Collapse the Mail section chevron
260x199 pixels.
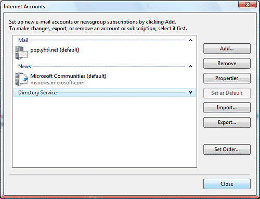coord(190,40)
